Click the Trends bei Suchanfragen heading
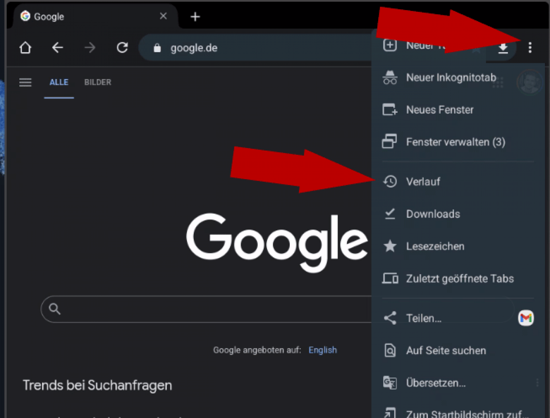Image resolution: width=550 pixels, height=418 pixels. coord(97,385)
